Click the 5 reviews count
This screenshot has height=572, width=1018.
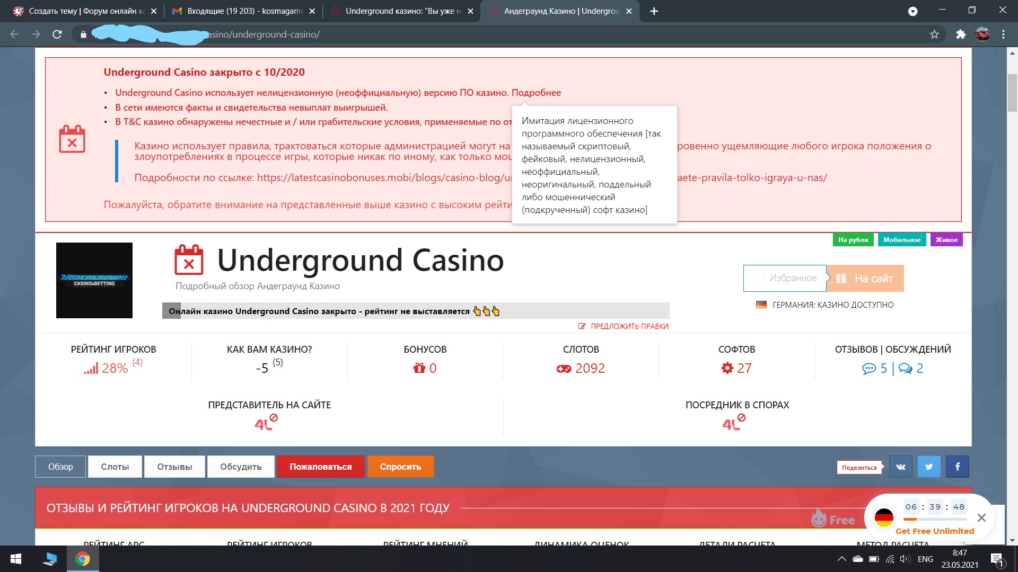pos(875,368)
